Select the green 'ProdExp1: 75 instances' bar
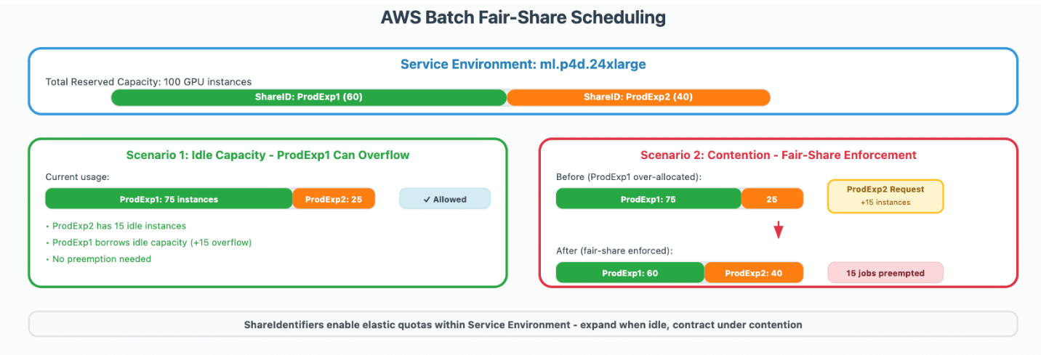The image size is (1041, 355). [x=169, y=199]
